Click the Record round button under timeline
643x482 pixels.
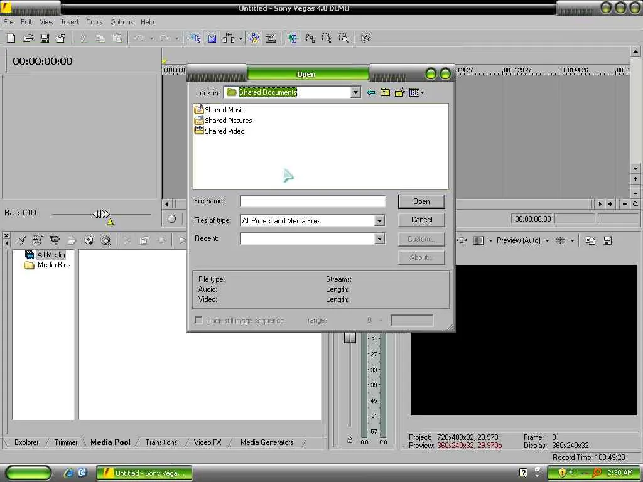[171, 219]
